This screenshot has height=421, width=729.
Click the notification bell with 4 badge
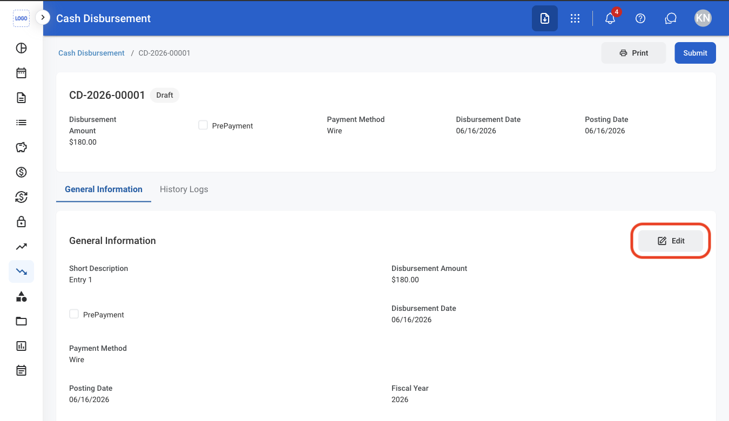611,18
